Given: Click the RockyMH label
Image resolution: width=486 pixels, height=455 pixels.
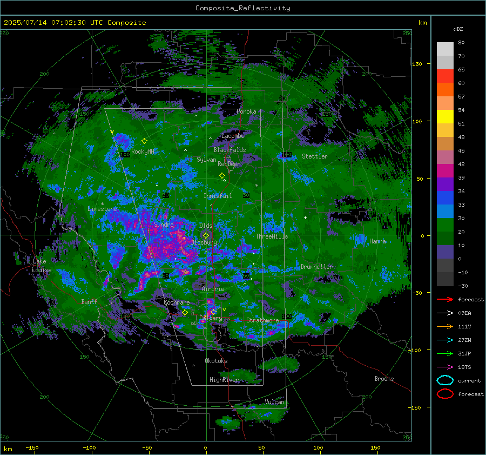Looking at the screenshot, I should coord(143,151).
